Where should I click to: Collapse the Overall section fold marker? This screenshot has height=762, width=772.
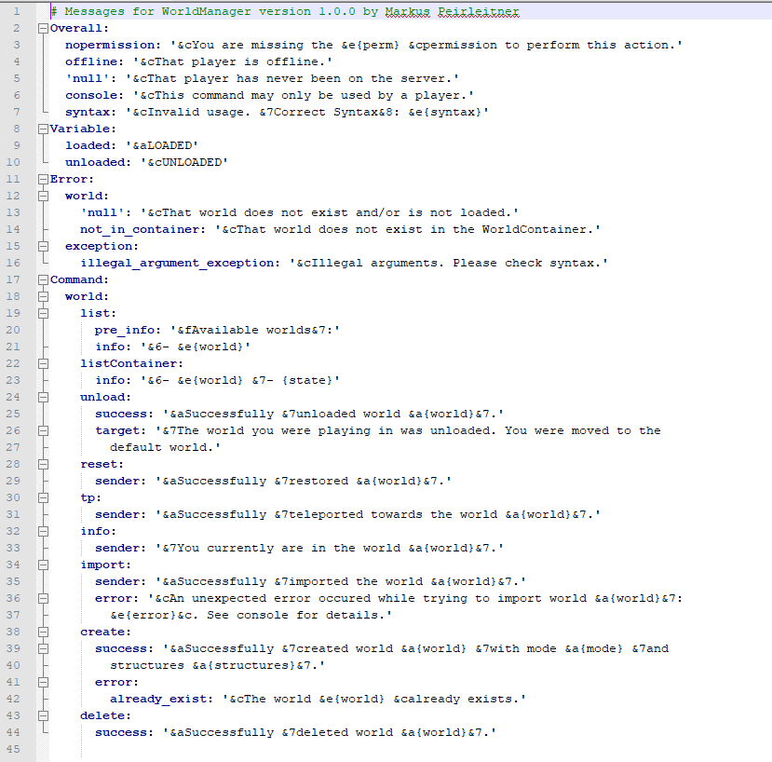[44, 28]
